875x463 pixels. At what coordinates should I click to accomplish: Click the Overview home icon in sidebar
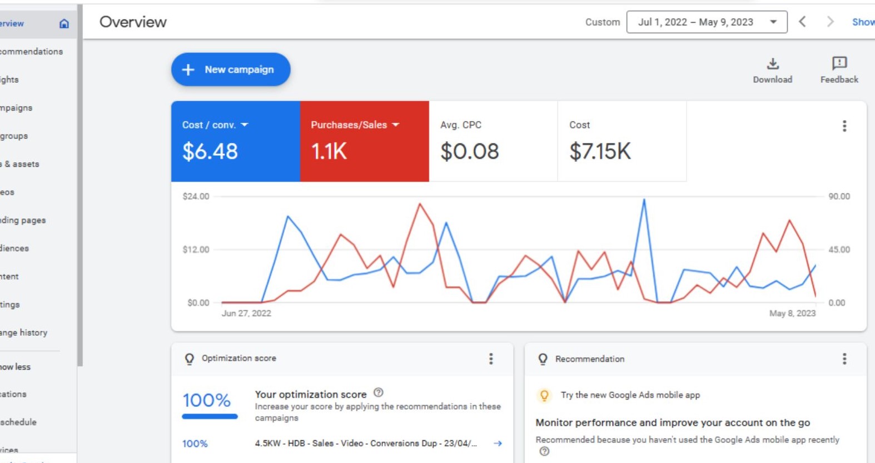[x=64, y=23]
